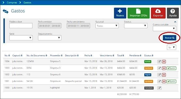Sort by No. de Documento column
181x99 pixels.
[x=37, y=55]
